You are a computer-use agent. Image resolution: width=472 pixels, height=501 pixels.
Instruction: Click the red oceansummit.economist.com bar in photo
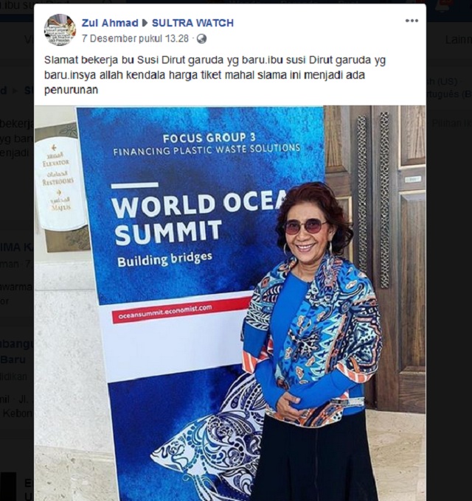pos(181,309)
